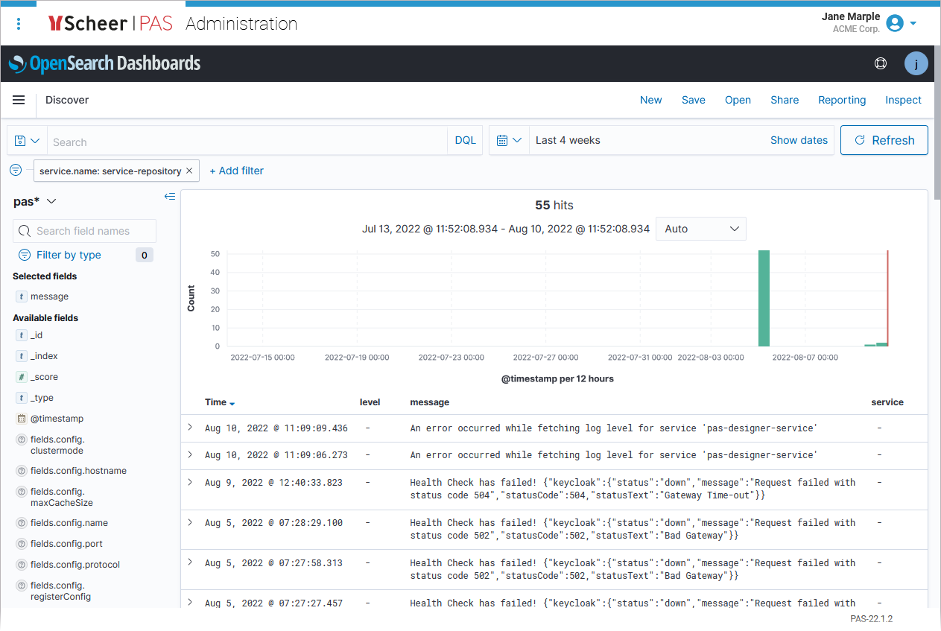Open the calendar quick time picker
941x631 pixels.
508,140
